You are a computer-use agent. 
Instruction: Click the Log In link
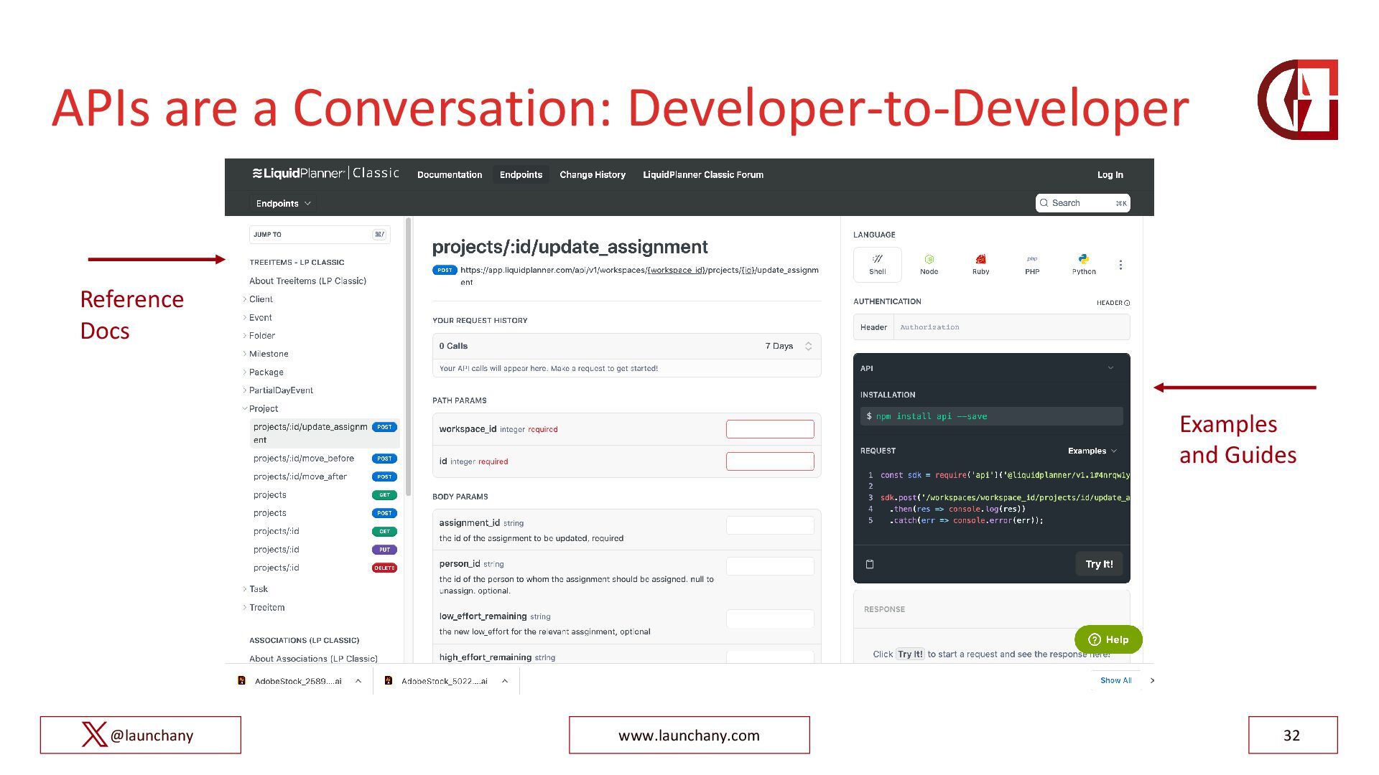[1110, 174]
